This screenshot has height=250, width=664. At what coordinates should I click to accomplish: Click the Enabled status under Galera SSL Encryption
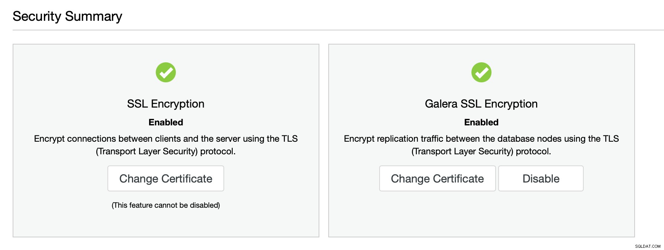click(481, 122)
